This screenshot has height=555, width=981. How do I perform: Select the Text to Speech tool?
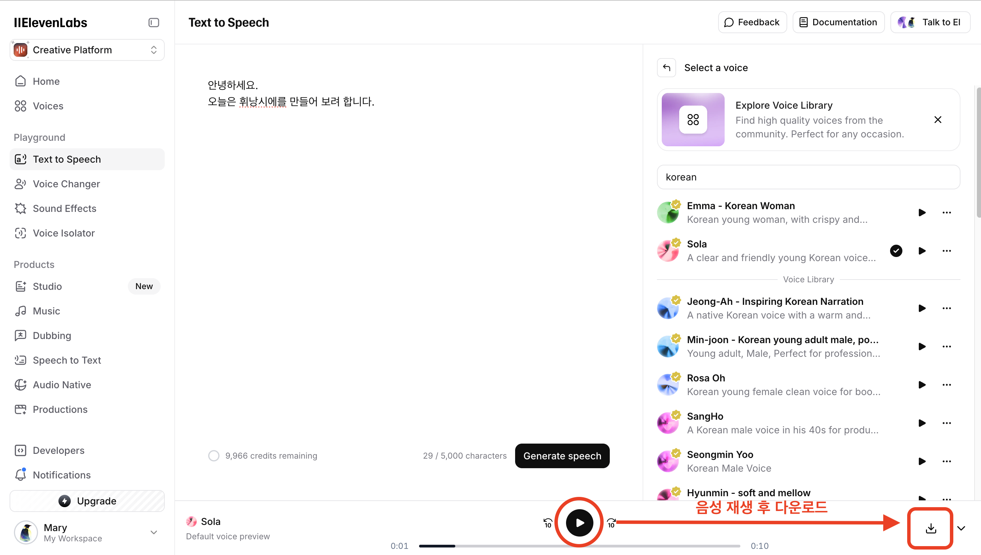coord(67,159)
